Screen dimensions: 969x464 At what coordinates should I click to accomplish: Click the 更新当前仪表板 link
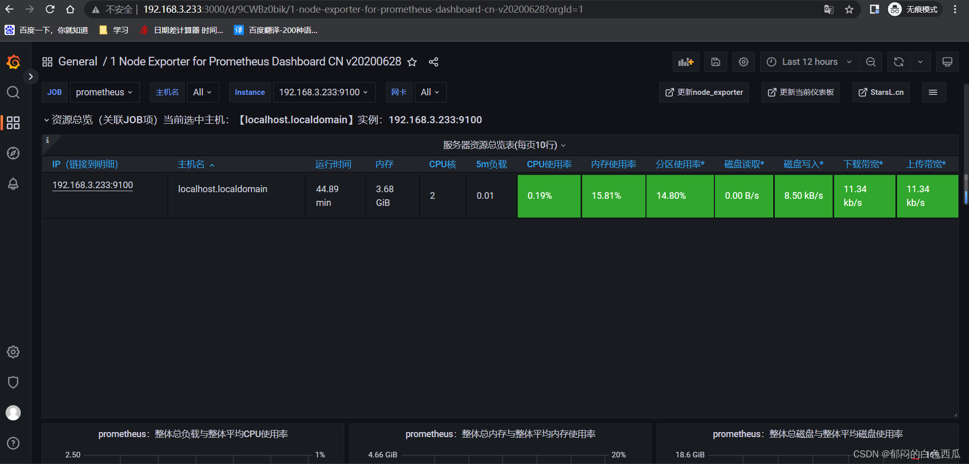pos(800,92)
